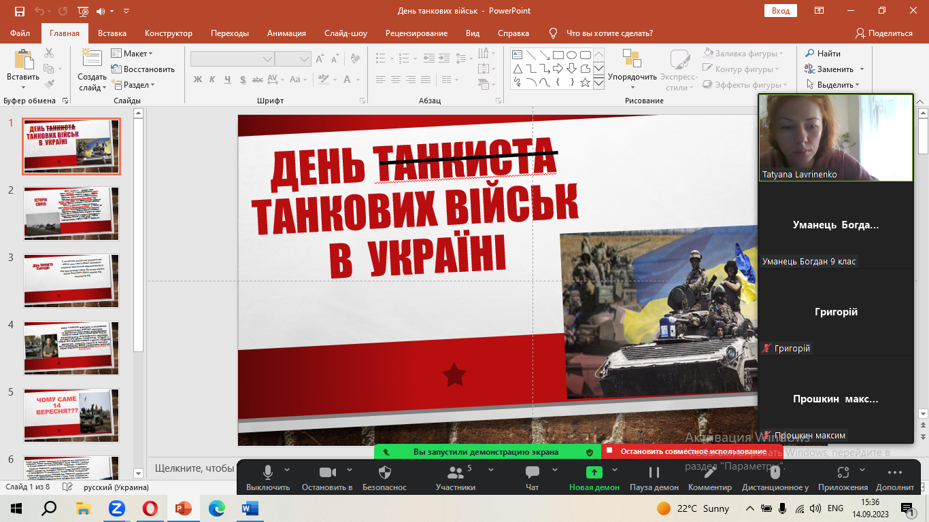
Task: Click the spell check icon in the status bar
Action: [67, 487]
